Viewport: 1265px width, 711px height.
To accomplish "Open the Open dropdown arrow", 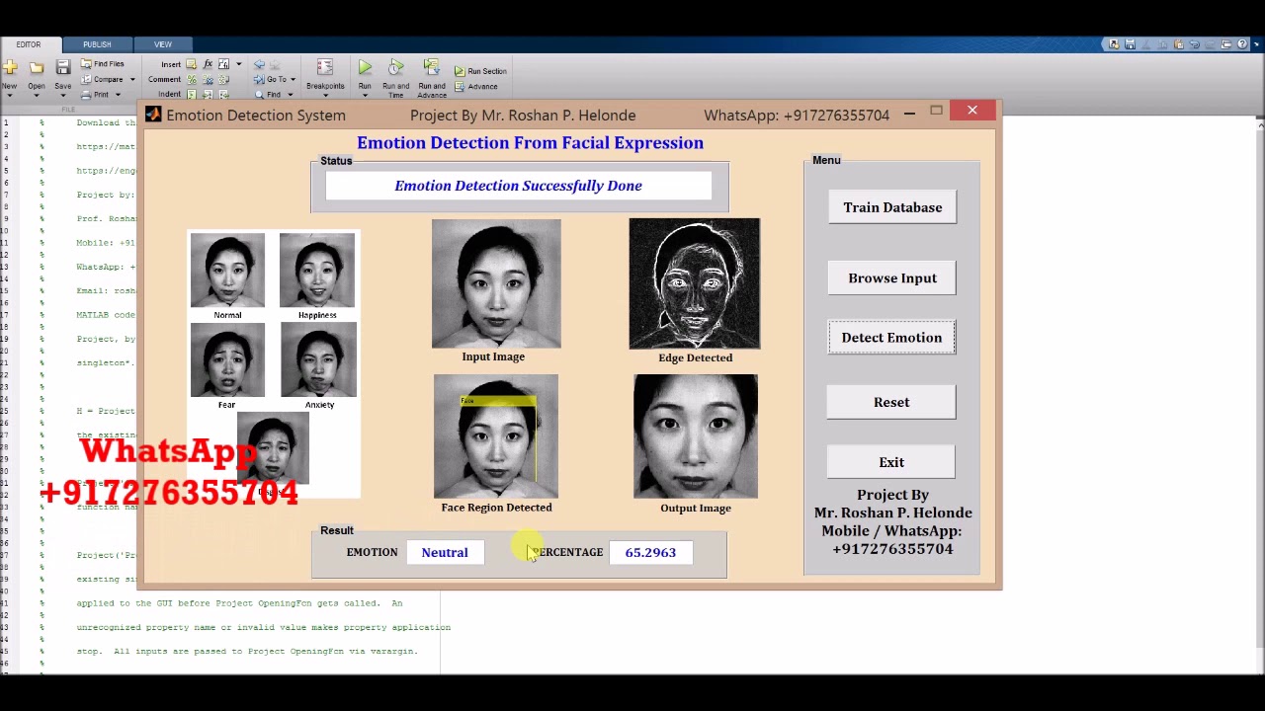I will coord(37,96).
